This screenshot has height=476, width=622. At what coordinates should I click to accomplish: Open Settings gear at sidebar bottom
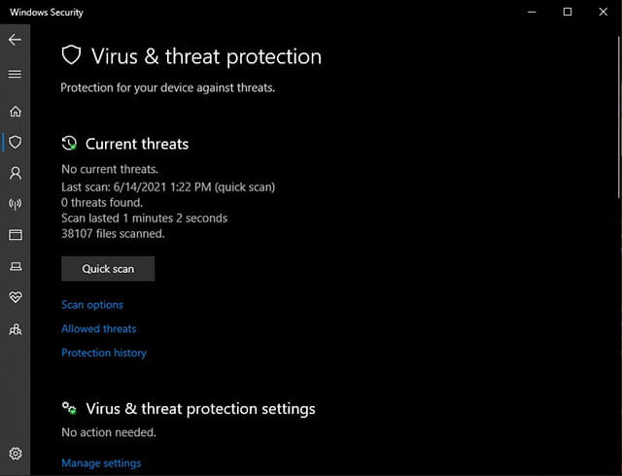click(x=16, y=454)
